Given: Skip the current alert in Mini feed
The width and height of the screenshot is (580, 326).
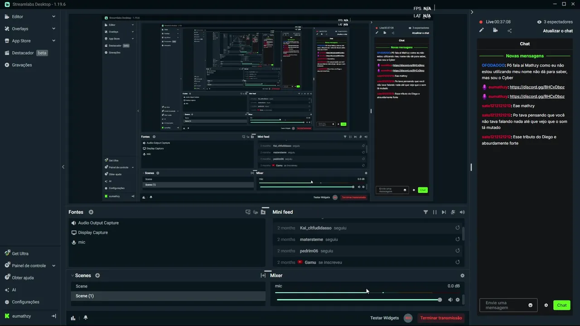Looking at the screenshot, I should click(444, 212).
